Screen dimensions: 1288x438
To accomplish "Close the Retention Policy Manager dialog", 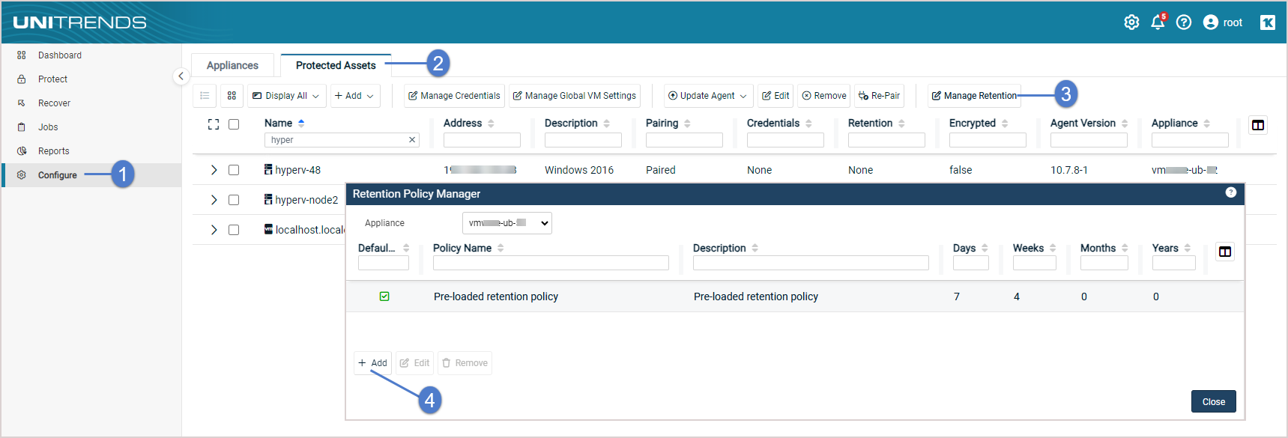I will pos(1214,402).
